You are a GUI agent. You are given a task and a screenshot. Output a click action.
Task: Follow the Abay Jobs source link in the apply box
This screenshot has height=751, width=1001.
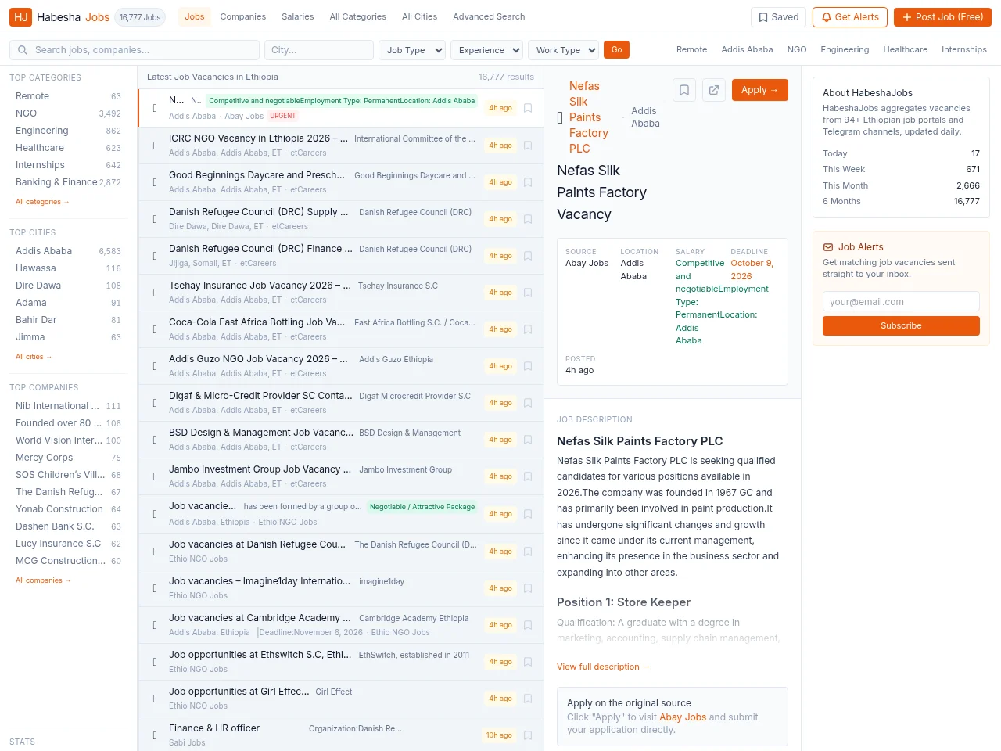683,717
